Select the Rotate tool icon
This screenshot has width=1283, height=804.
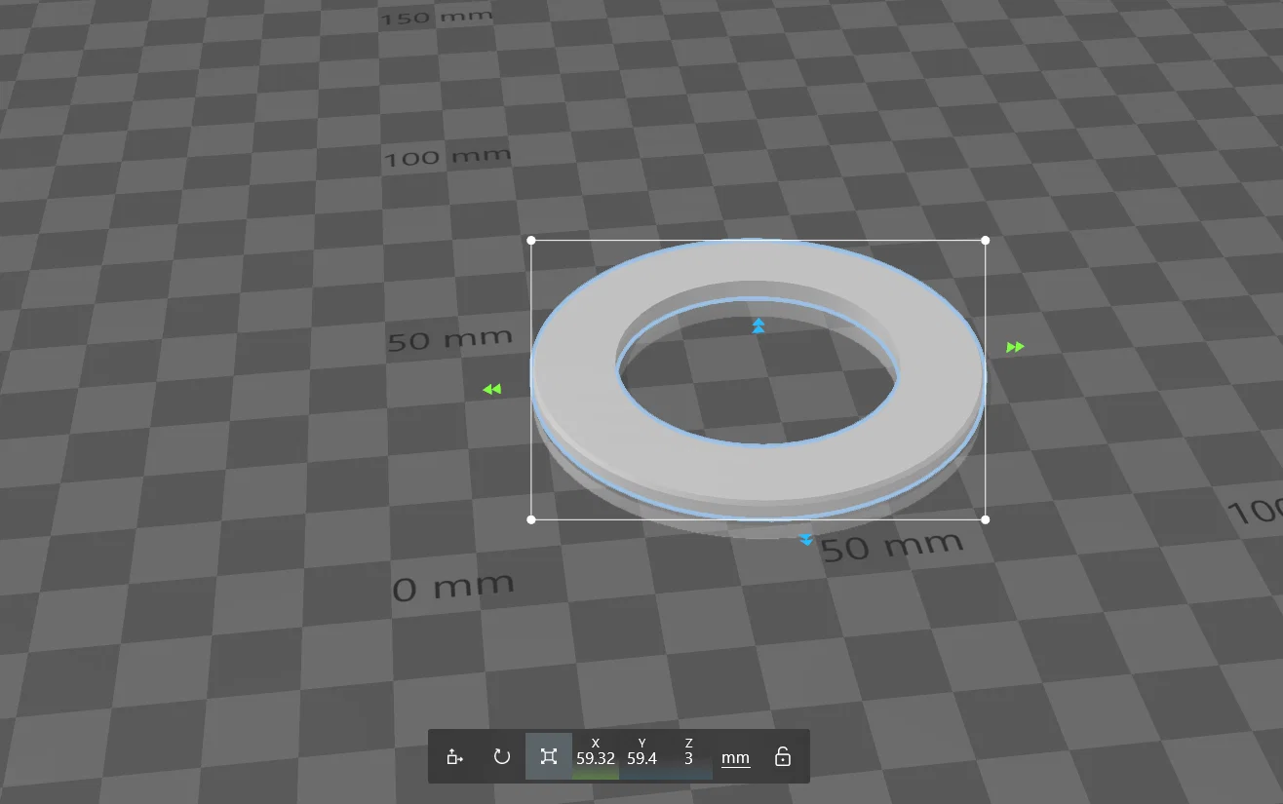pyautogui.click(x=502, y=756)
